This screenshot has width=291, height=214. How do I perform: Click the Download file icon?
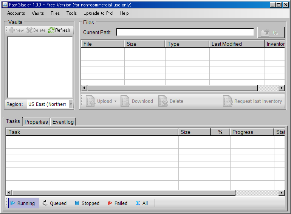coord(125,101)
